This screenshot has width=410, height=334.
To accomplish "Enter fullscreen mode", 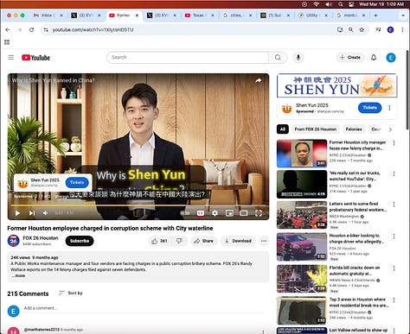I will click(259, 213).
